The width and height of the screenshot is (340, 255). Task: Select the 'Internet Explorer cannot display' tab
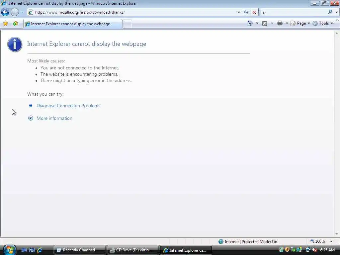point(73,24)
